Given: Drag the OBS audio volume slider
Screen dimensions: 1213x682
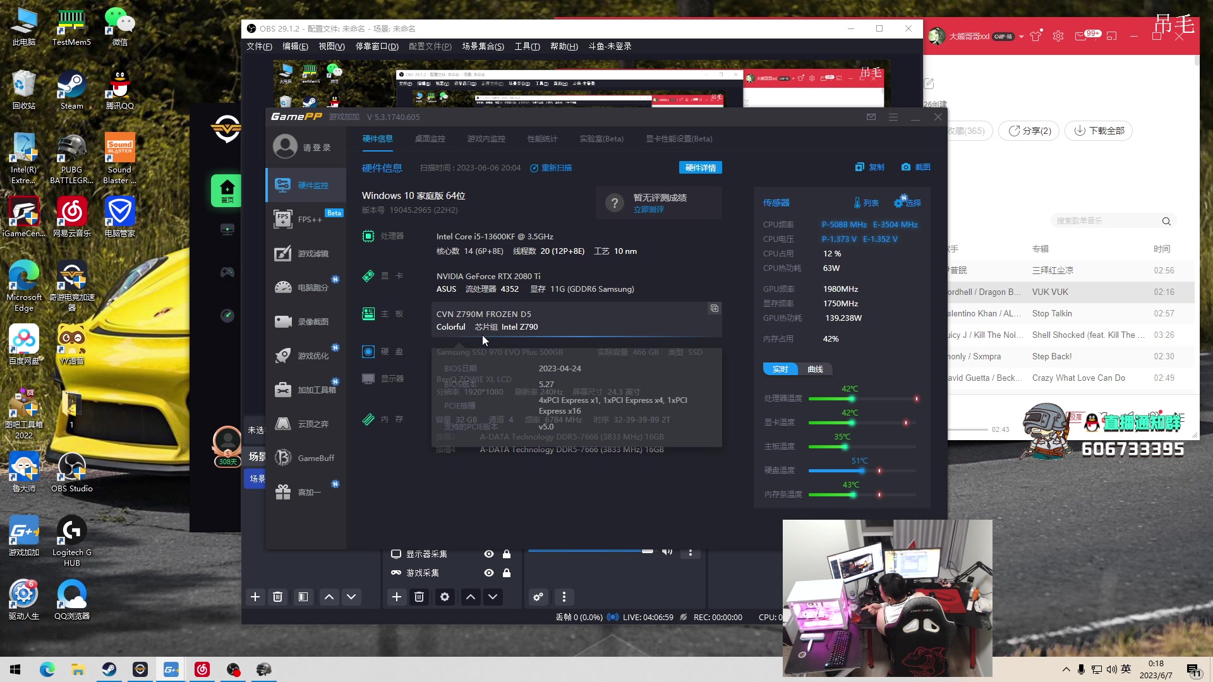Looking at the screenshot, I should click(646, 551).
